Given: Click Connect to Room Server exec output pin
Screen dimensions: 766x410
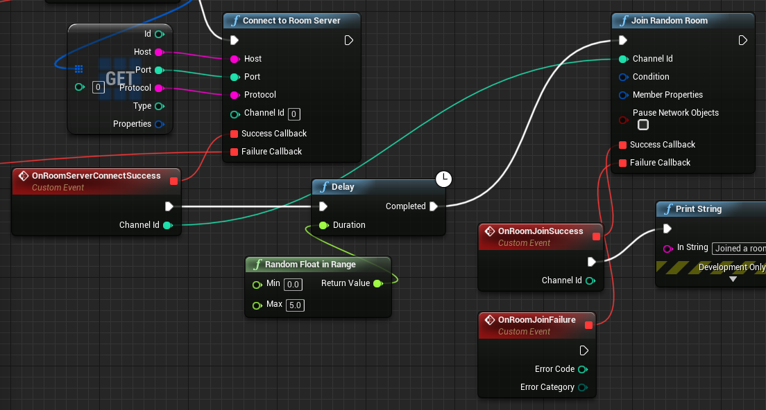Looking at the screenshot, I should 348,40.
